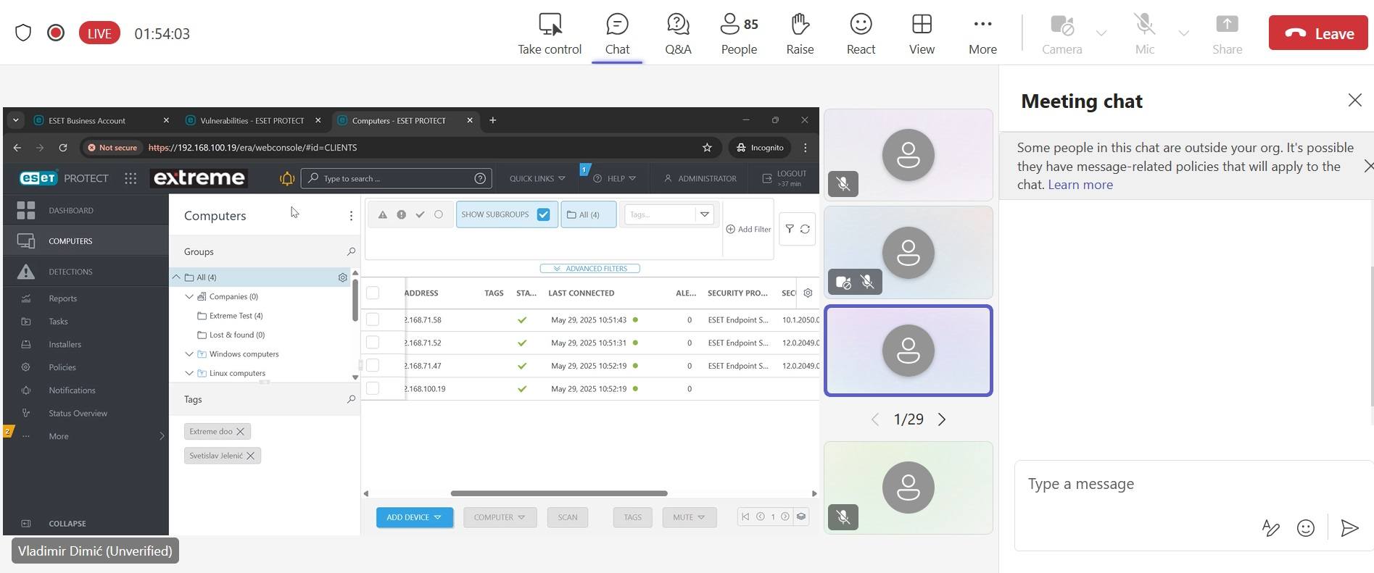The height and width of the screenshot is (573, 1374).
Task: Switch to Vulnerabilities - ESET PROTECT tab
Action: (252, 120)
